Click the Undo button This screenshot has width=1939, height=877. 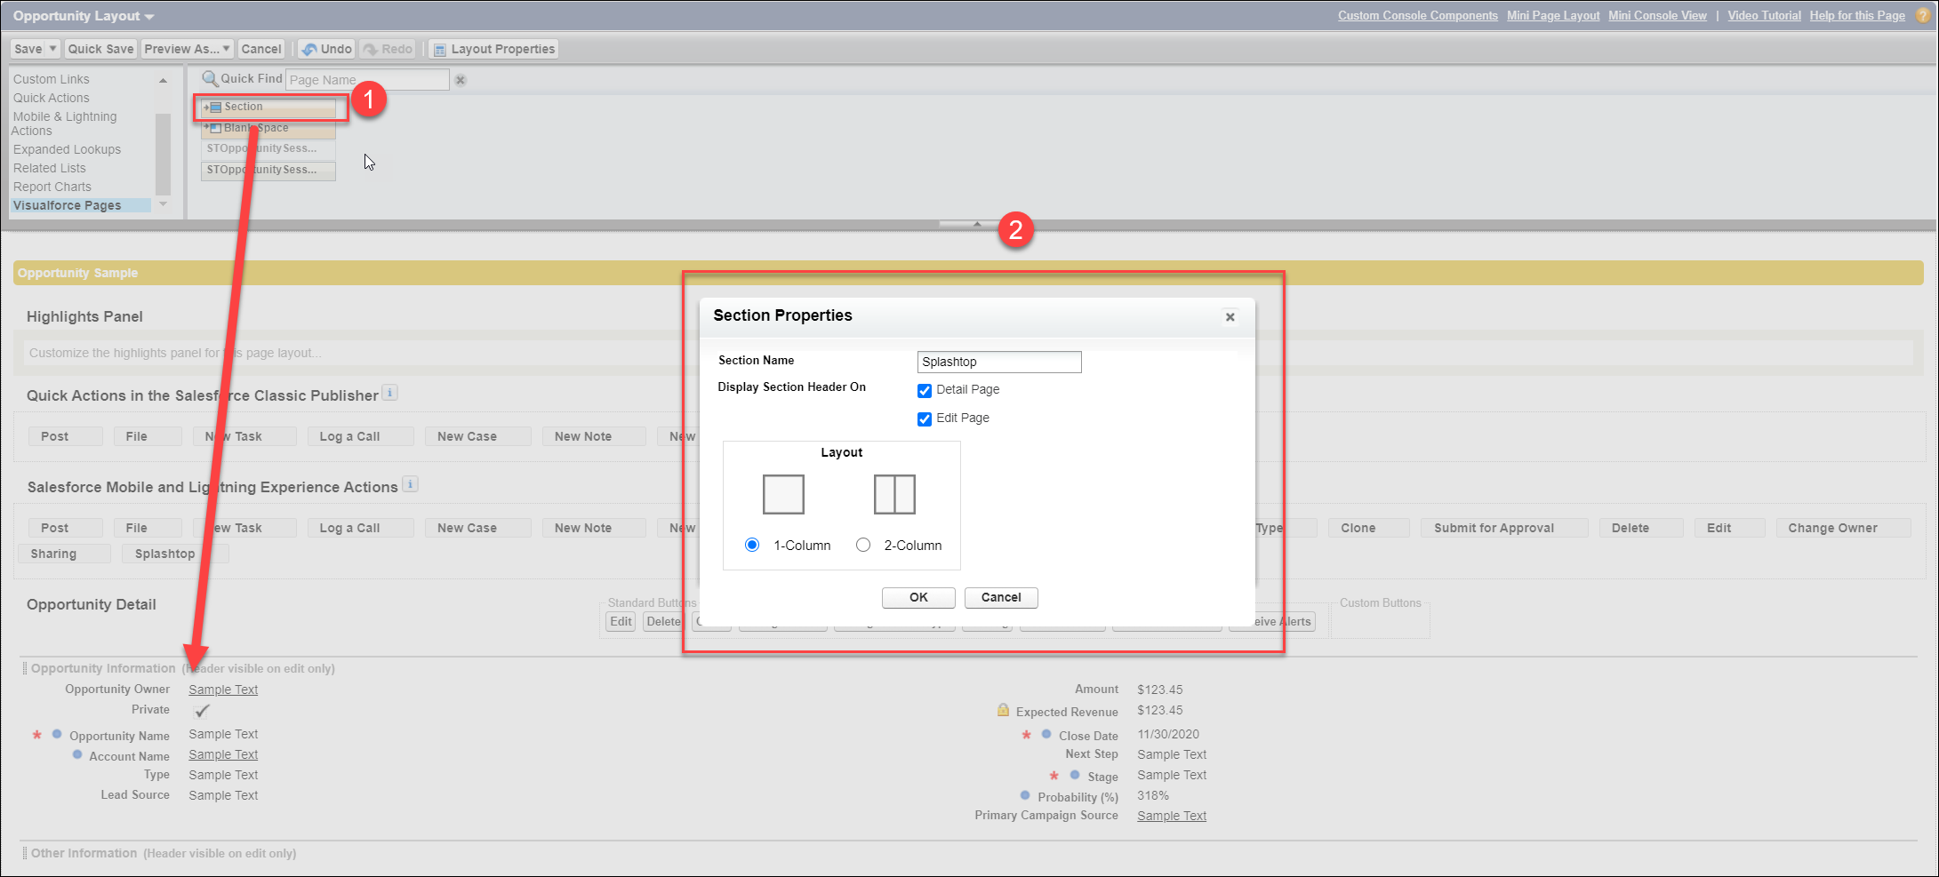tap(326, 49)
